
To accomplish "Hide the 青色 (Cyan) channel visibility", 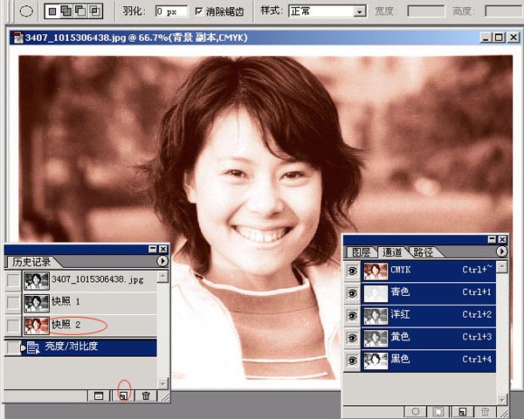I will point(352,292).
